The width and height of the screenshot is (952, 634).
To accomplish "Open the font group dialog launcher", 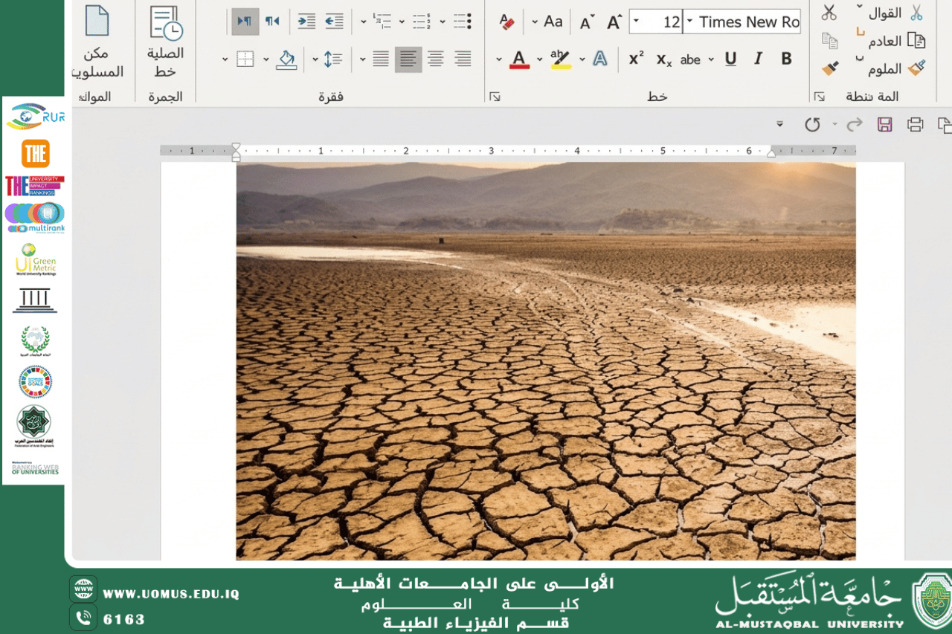I will pyautogui.click(x=495, y=97).
